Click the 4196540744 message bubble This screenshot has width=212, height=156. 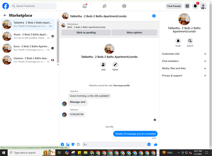point(77,114)
